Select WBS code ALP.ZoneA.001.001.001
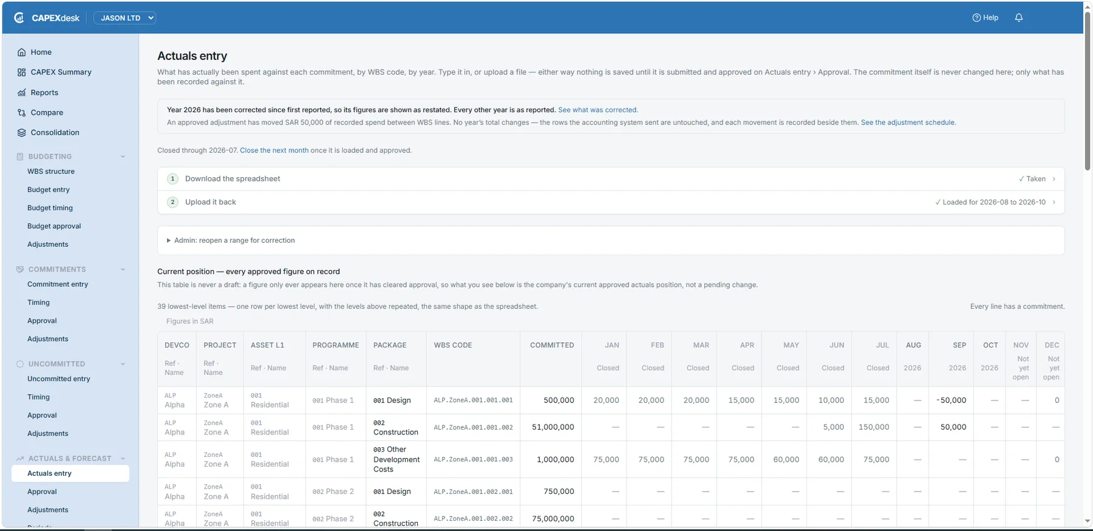 point(473,401)
